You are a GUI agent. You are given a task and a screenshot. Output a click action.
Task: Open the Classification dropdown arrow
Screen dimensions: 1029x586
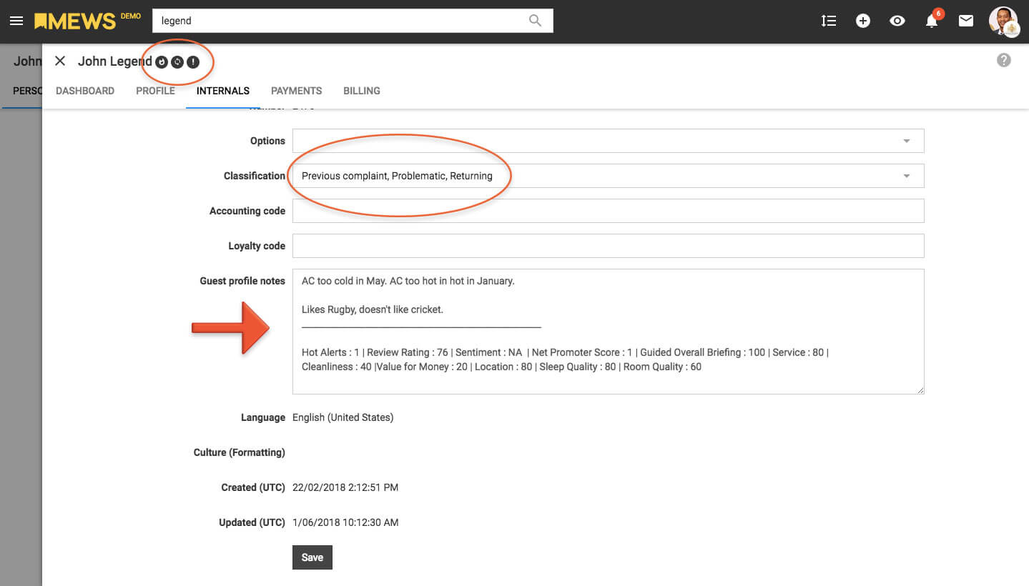click(x=906, y=176)
